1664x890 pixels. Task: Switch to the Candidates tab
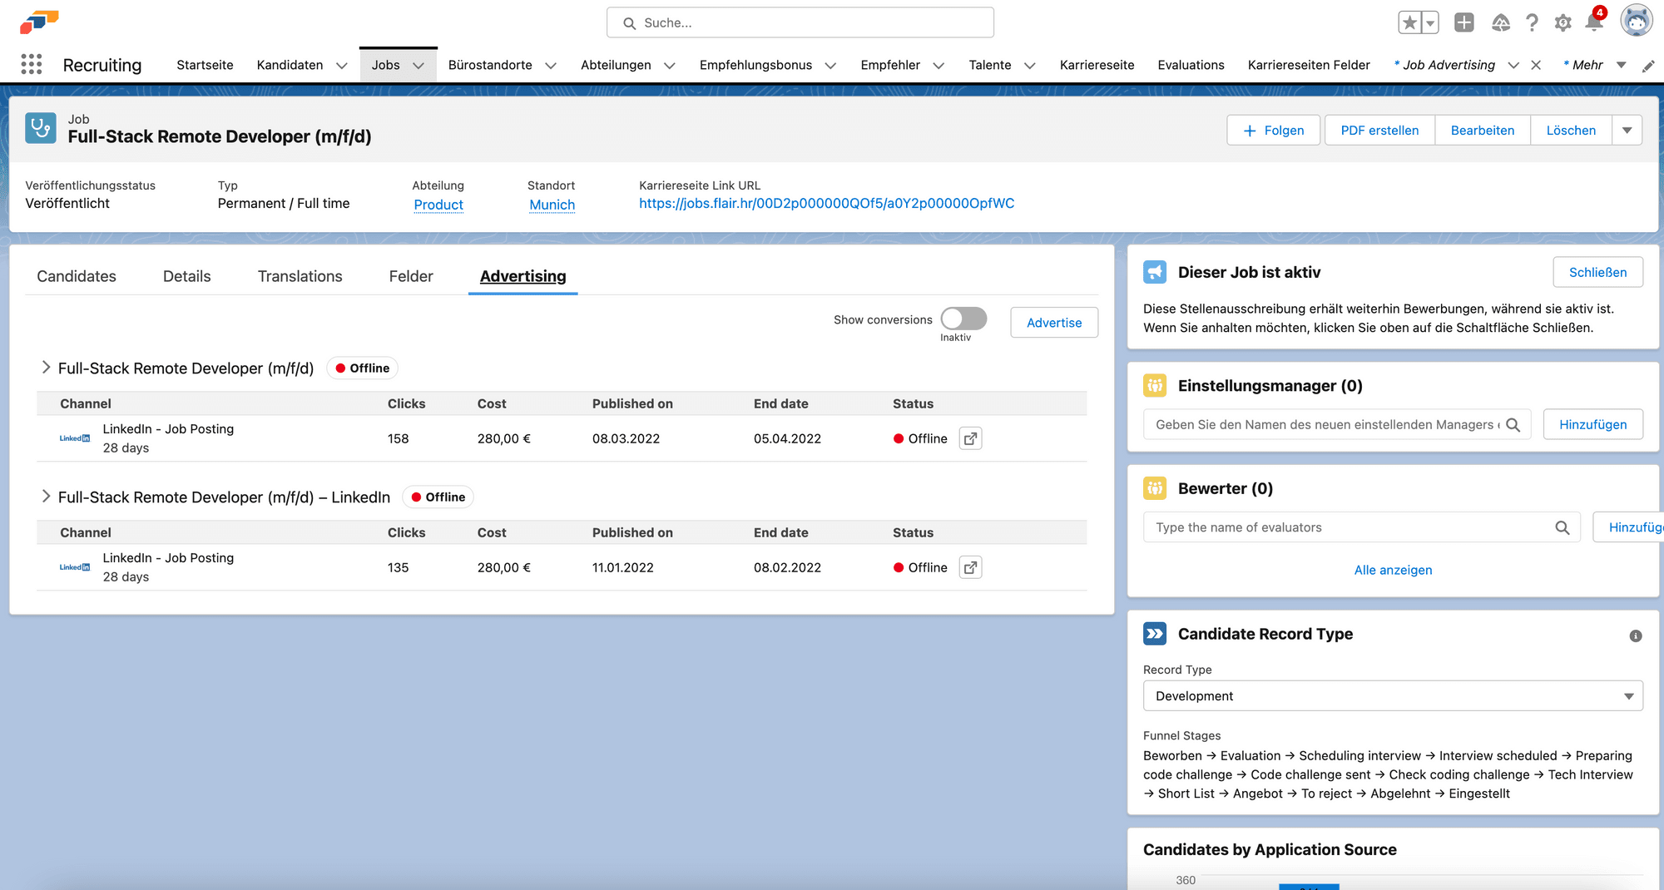coord(77,276)
